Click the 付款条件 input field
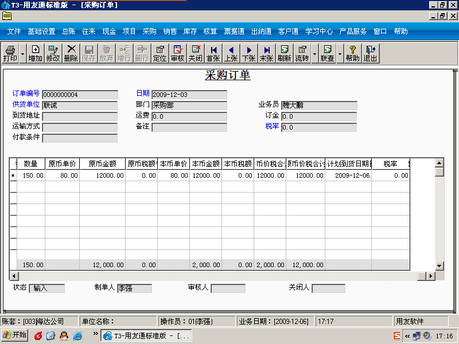This screenshot has width=459, height=344. point(80,138)
